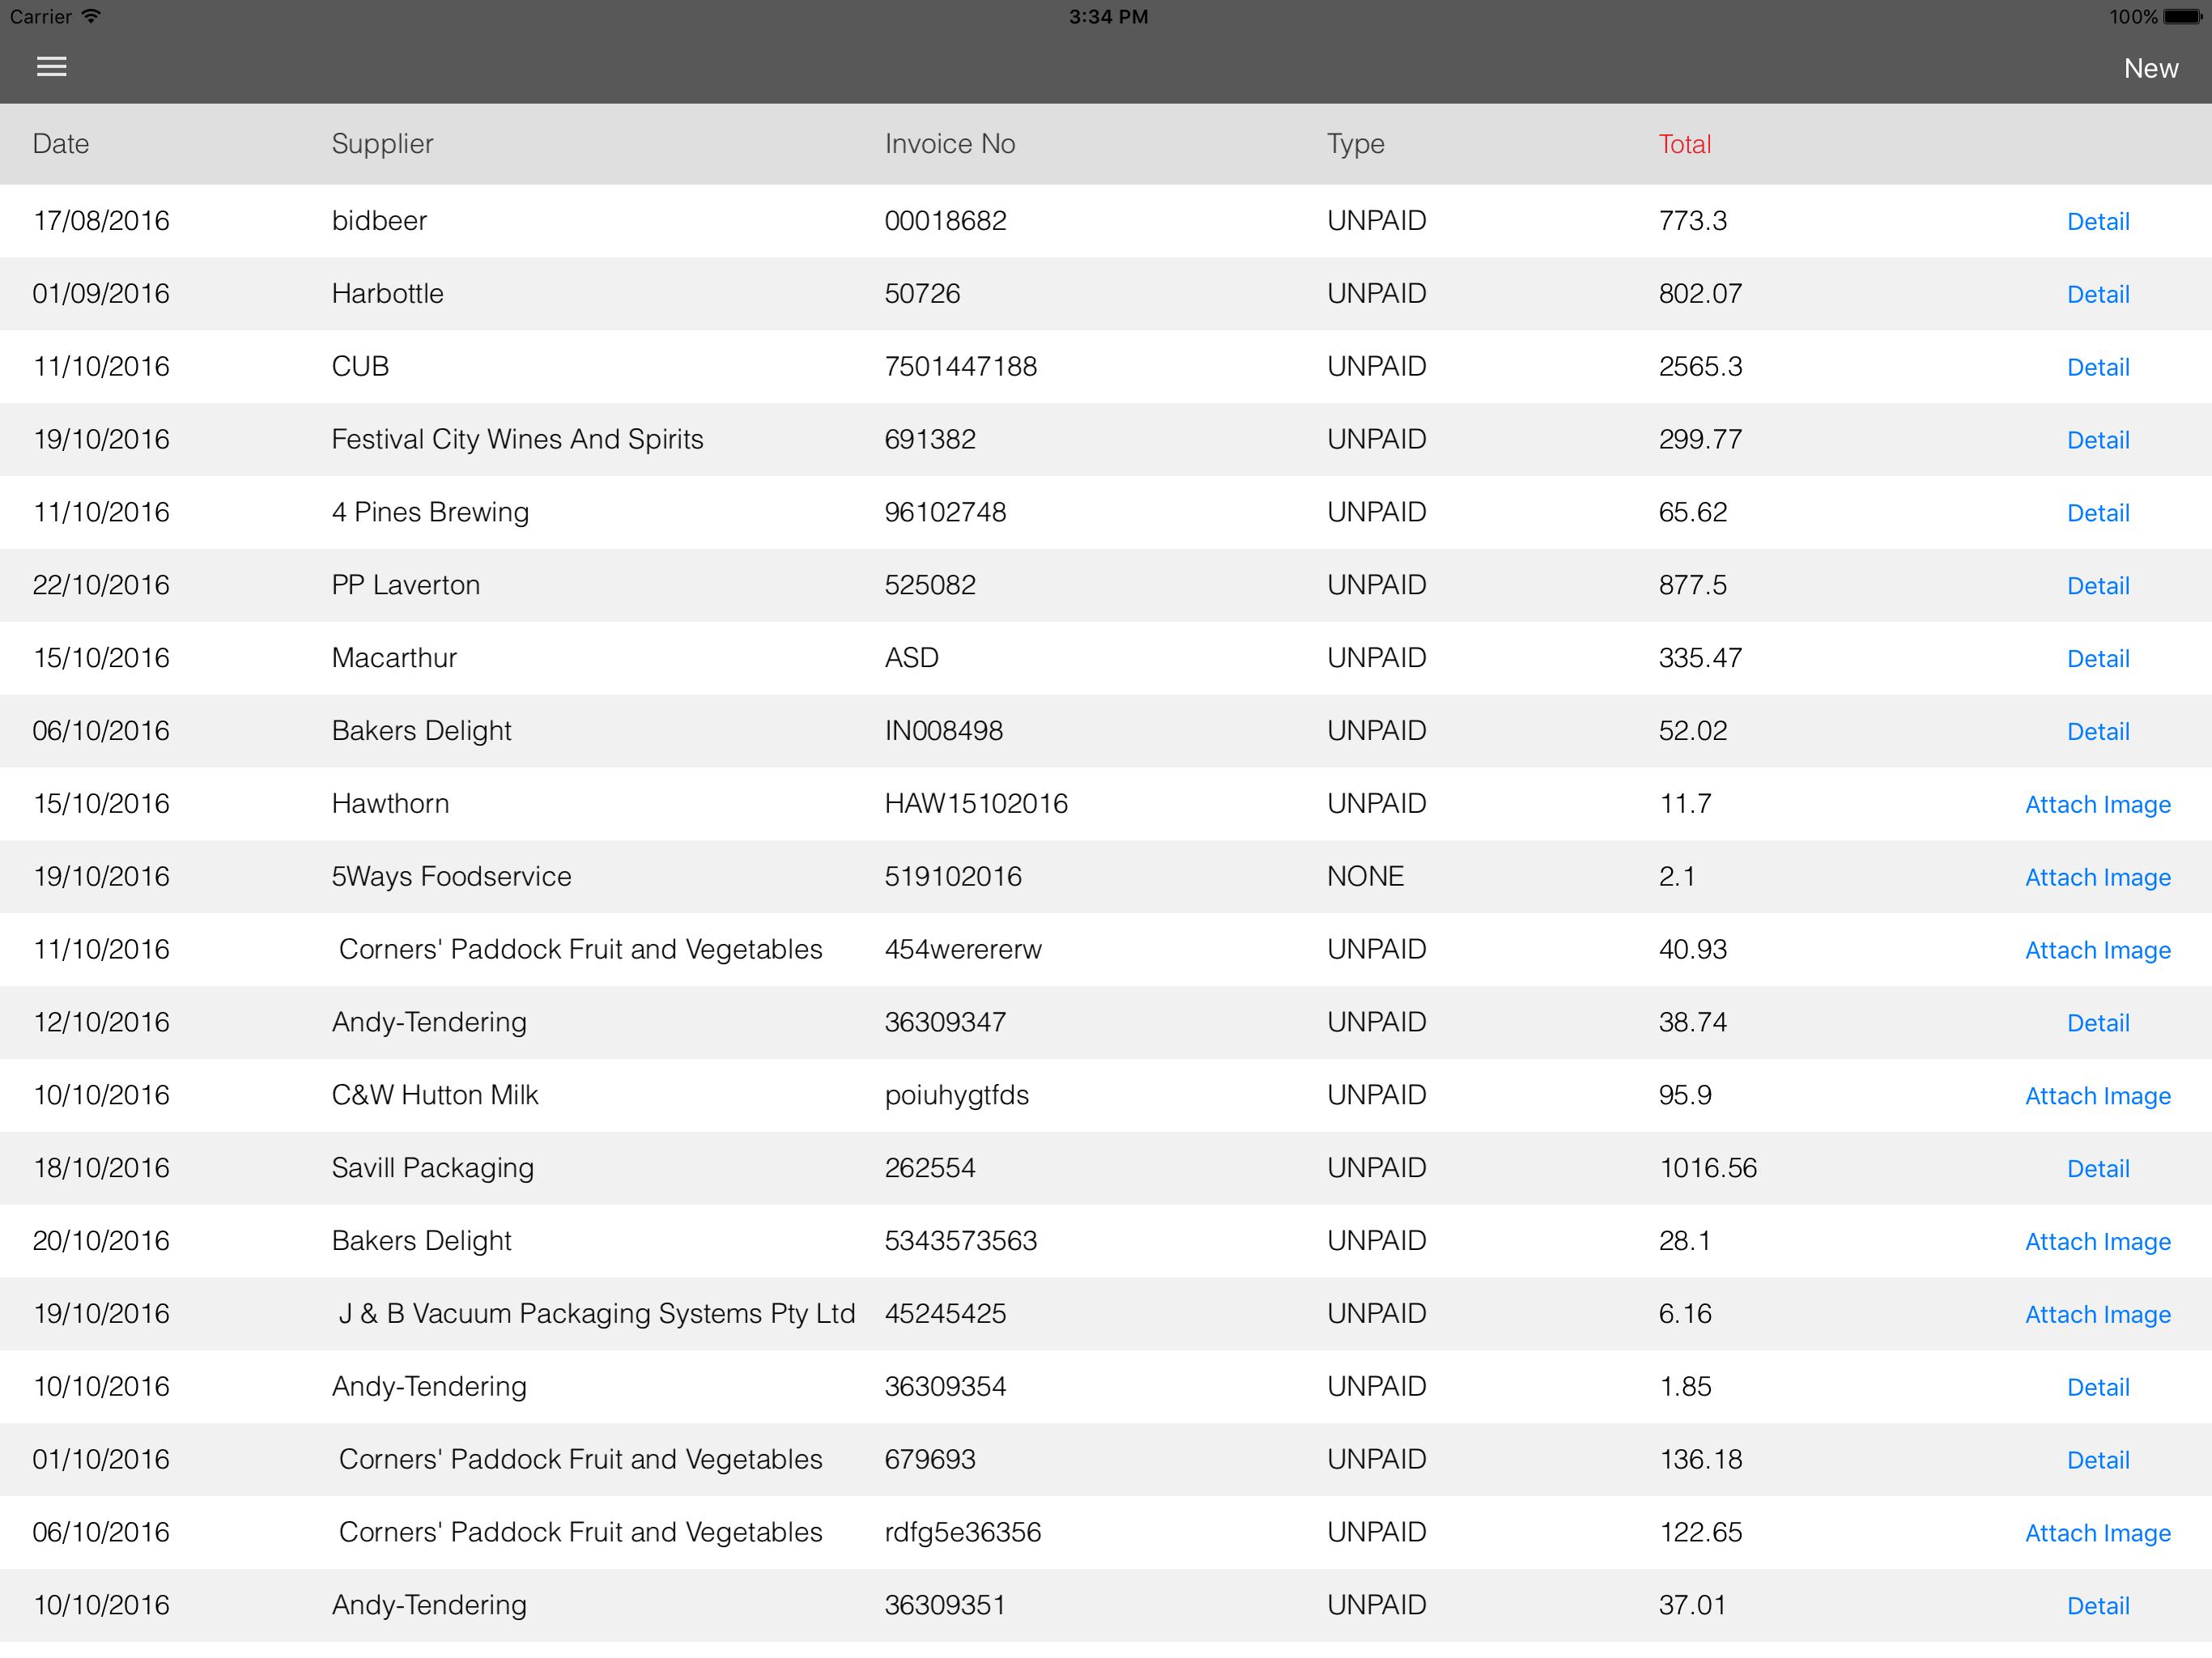Sort by the Invoice No column header
This screenshot has height=1658, width=2212.
tap(949, 144)
